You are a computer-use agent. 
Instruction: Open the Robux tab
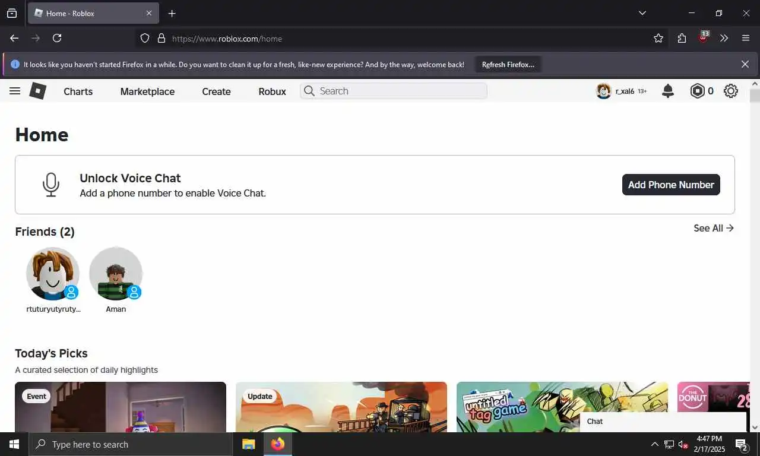(273, 91)
